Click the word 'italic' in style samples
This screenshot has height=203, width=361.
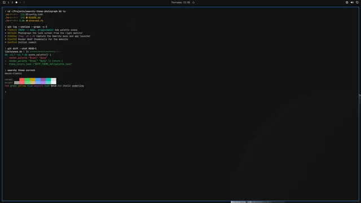tap(67, 86)
